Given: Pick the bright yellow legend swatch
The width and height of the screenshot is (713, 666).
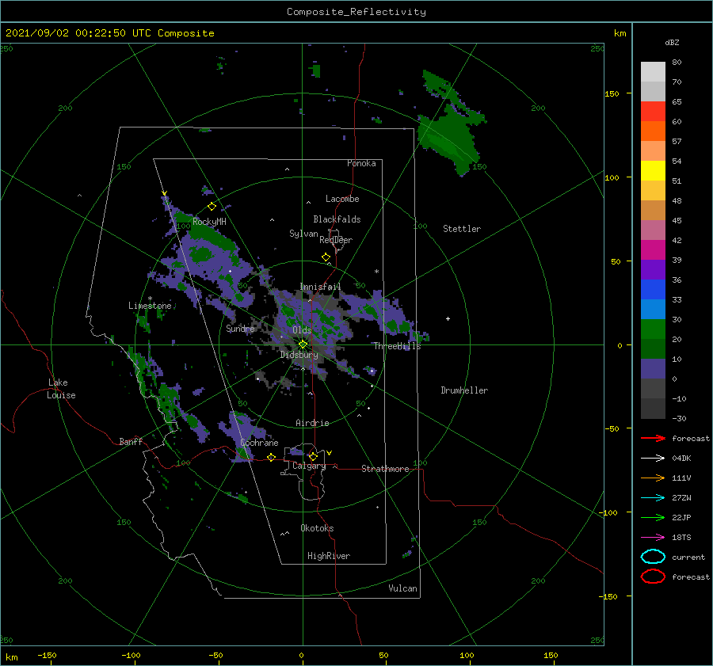Looking at the screenshot, I should (653, 170).
